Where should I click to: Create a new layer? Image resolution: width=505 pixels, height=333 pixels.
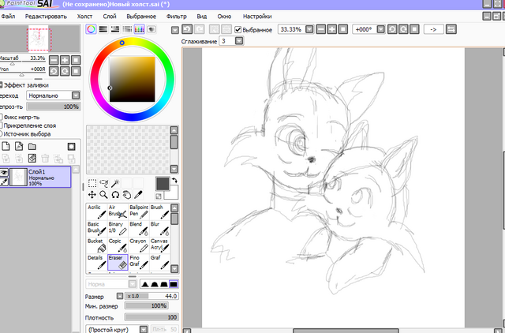[6, 147]
